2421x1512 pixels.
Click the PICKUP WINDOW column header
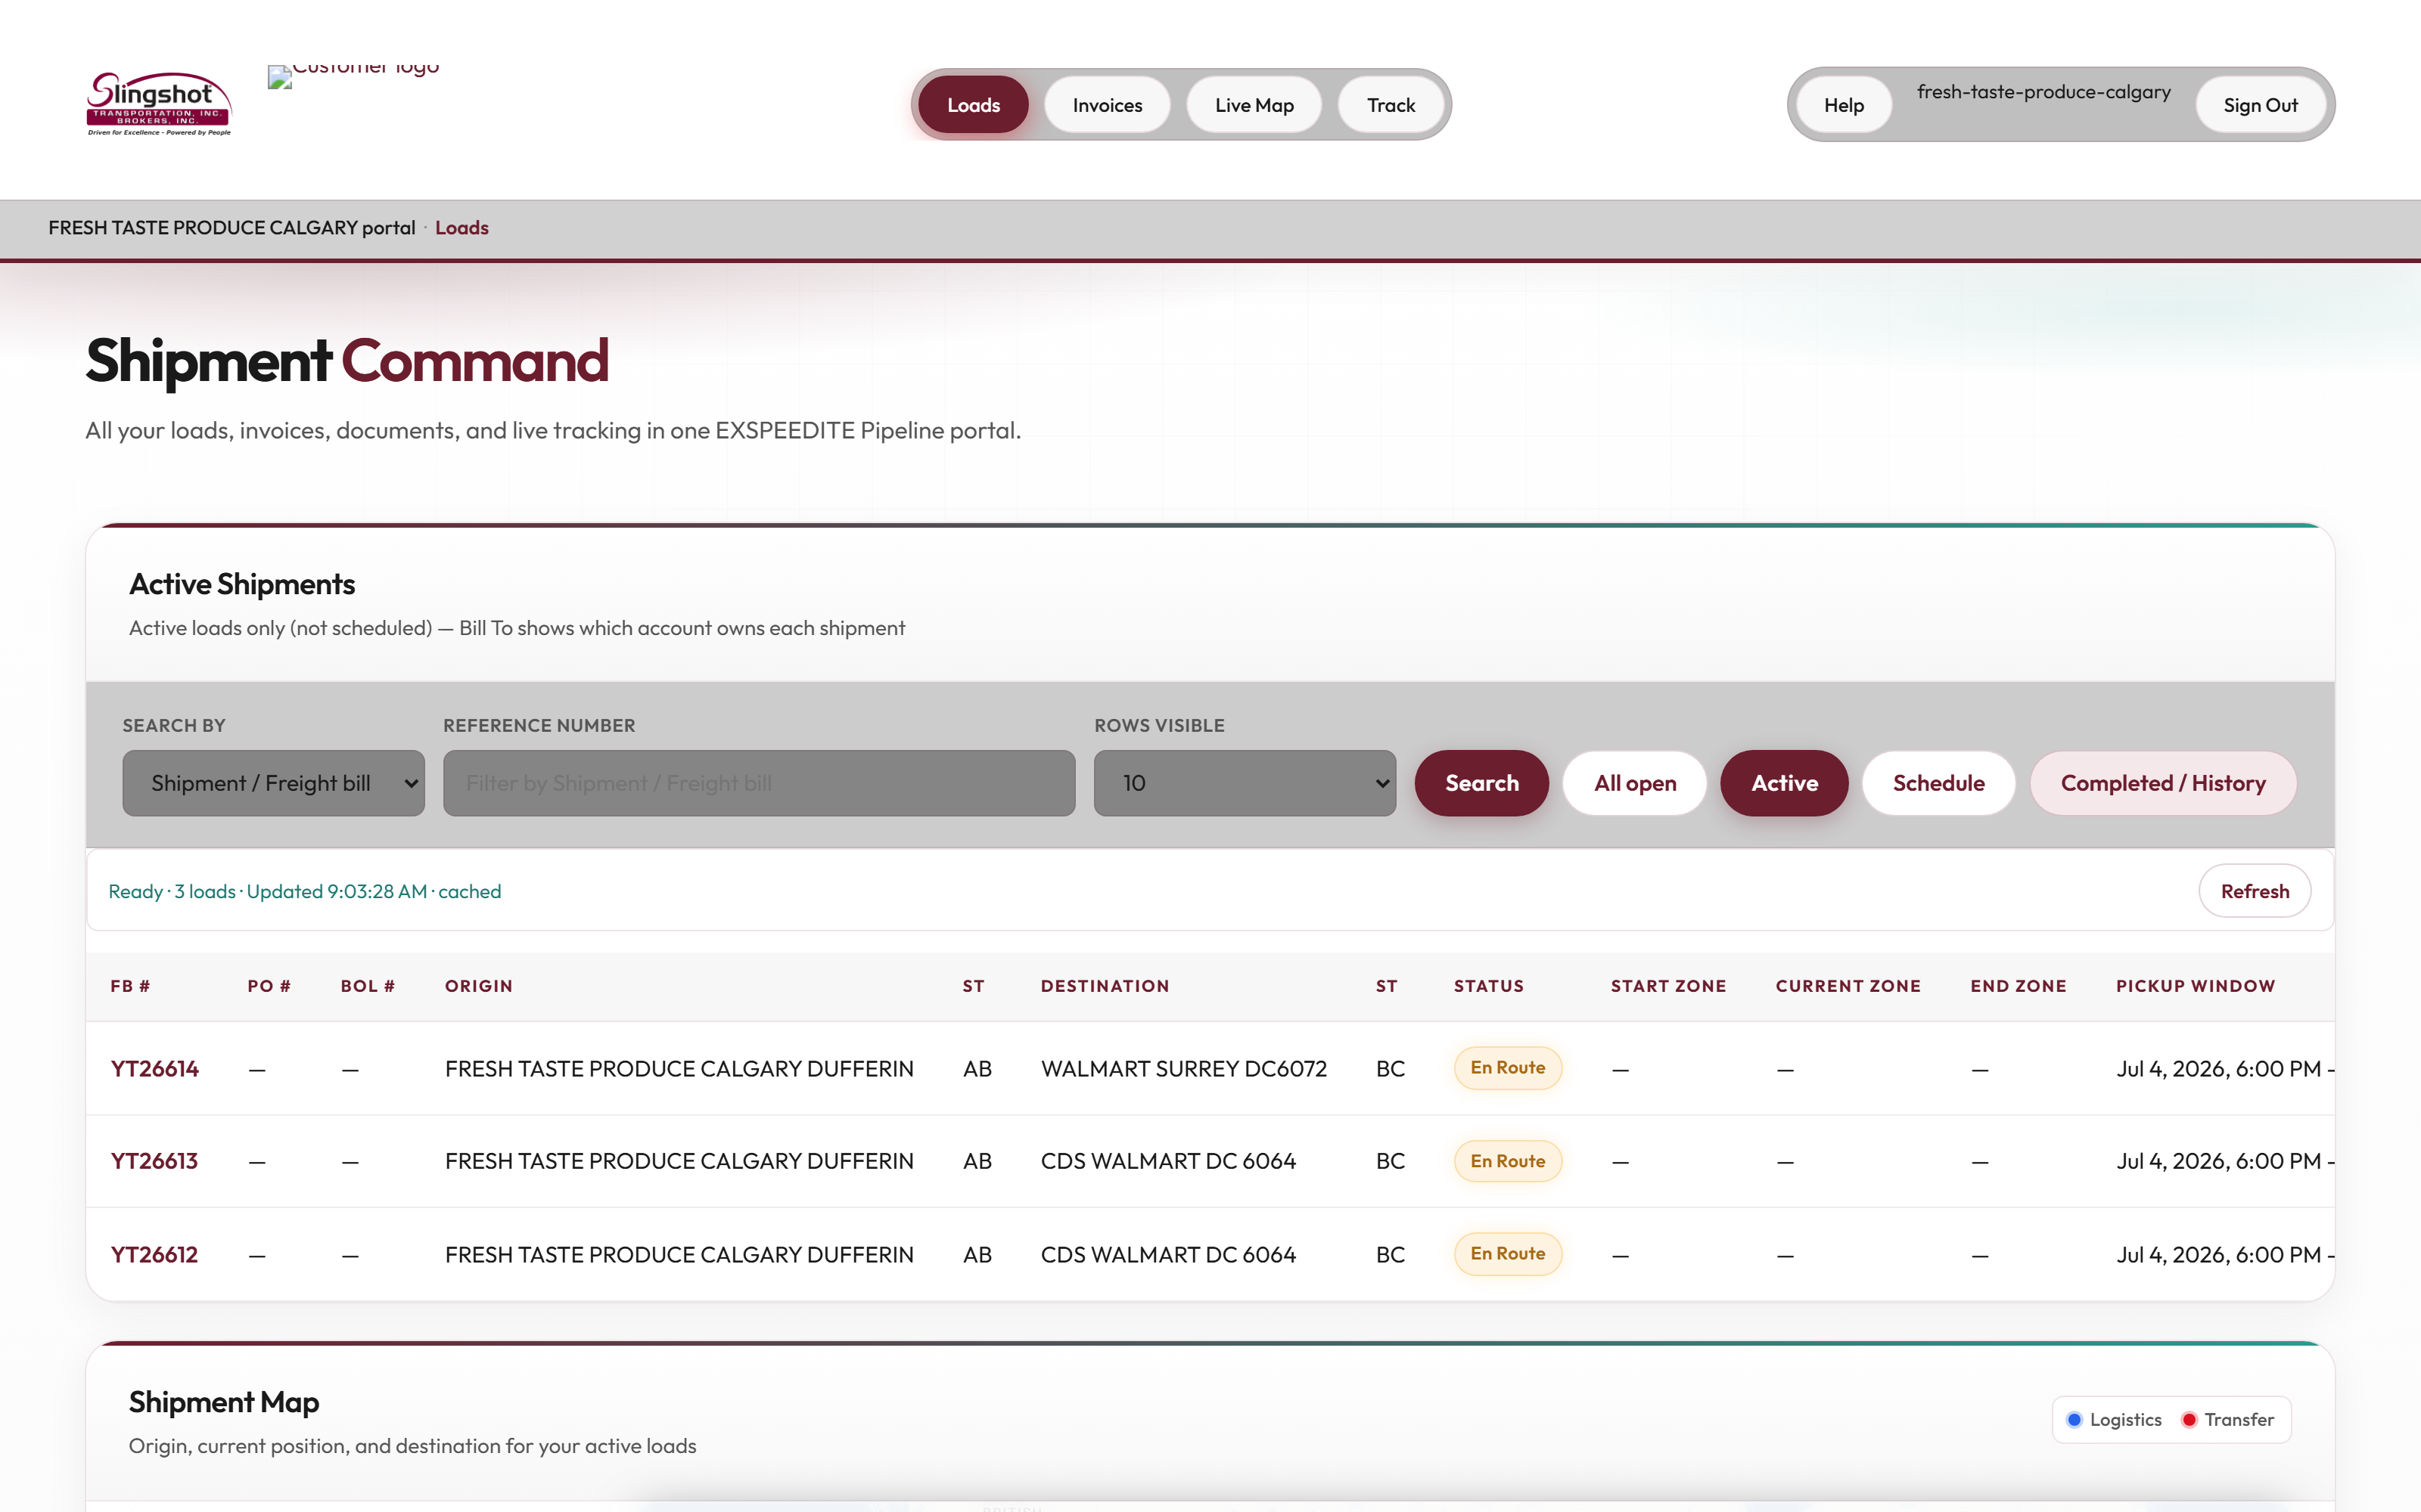[x=2195, y=986]
